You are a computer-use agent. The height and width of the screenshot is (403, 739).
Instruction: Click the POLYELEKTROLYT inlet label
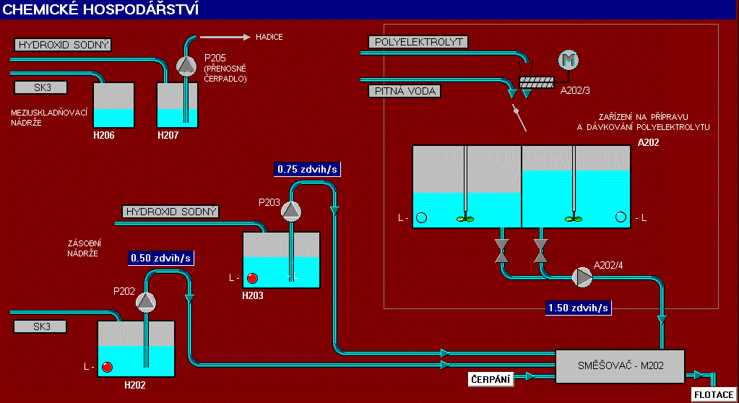tap(418, 42)
